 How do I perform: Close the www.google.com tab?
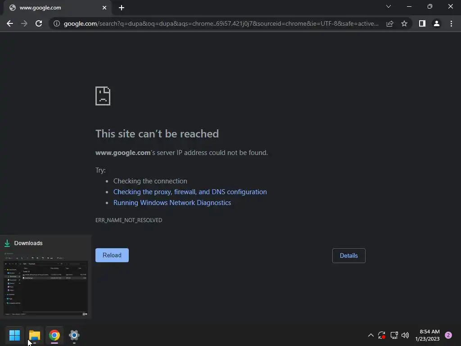tap(104, 8)
